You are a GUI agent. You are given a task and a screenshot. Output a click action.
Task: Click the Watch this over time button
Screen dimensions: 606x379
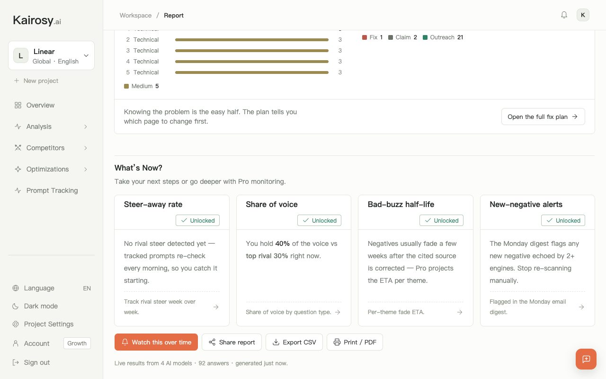(156, 342)
